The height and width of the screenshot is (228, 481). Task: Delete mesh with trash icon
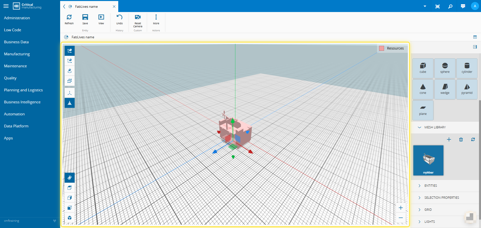pyautogui.click(x=461, y=139)
